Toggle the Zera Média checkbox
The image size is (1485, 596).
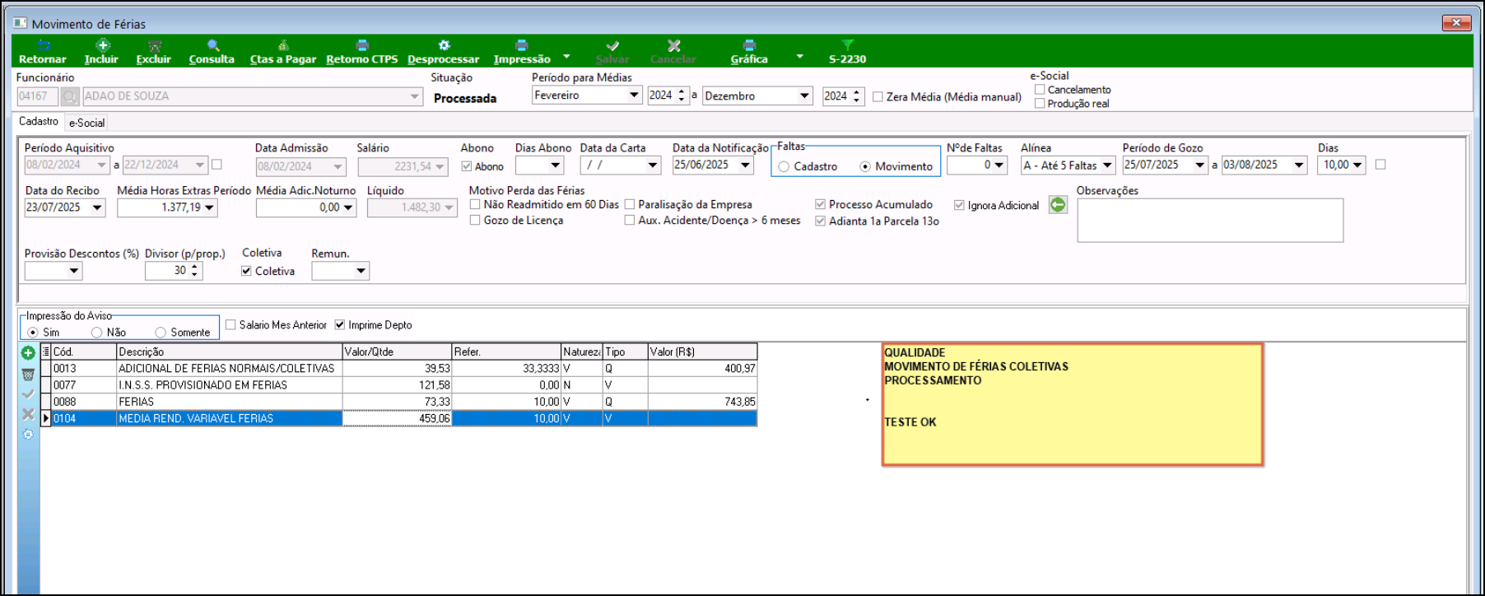point(878,97)
